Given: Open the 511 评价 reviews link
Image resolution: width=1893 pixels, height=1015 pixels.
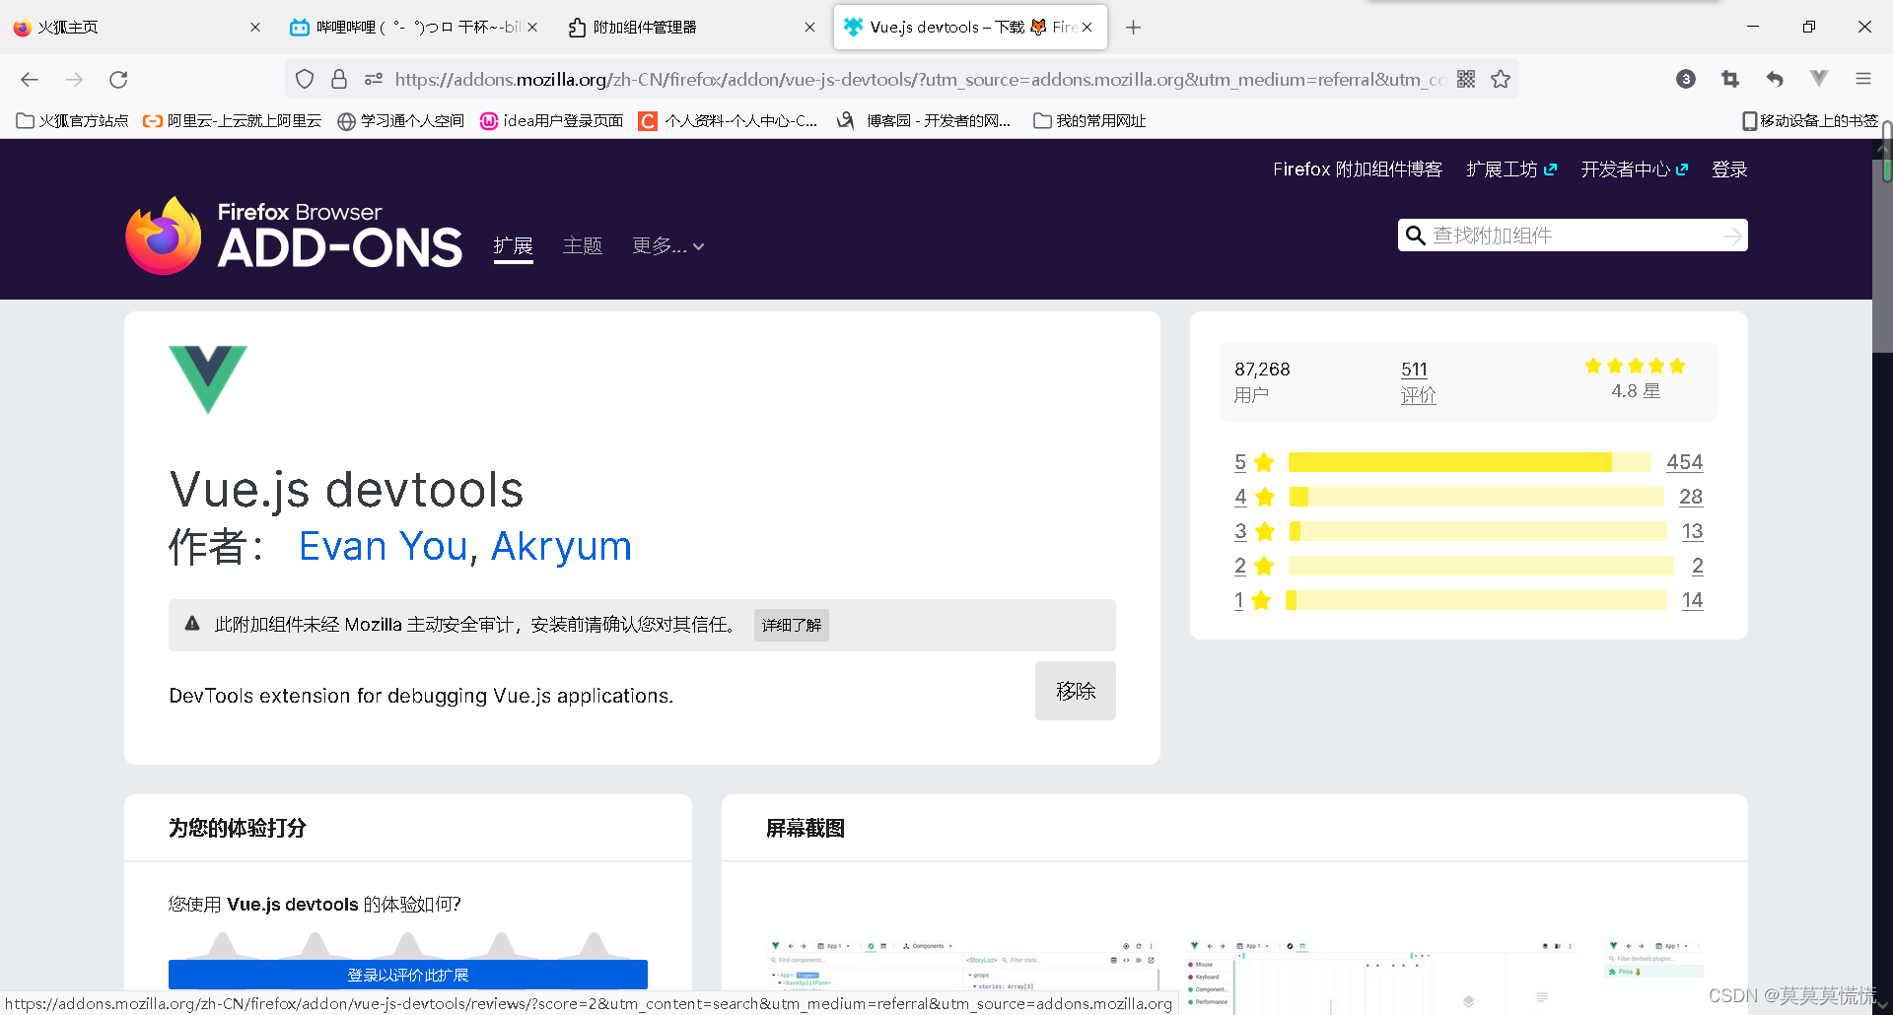Looking at the screenshot, I should (x=1418, y=382).
